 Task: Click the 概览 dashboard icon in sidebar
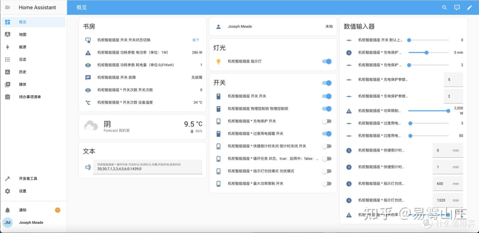8,22
